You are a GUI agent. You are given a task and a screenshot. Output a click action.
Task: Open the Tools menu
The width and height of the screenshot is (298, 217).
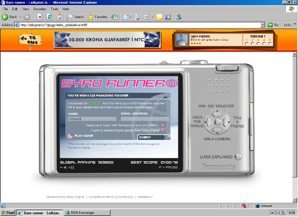54,9
